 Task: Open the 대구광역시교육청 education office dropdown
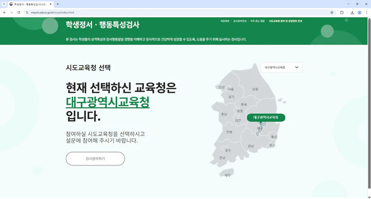tap(281, 67)
